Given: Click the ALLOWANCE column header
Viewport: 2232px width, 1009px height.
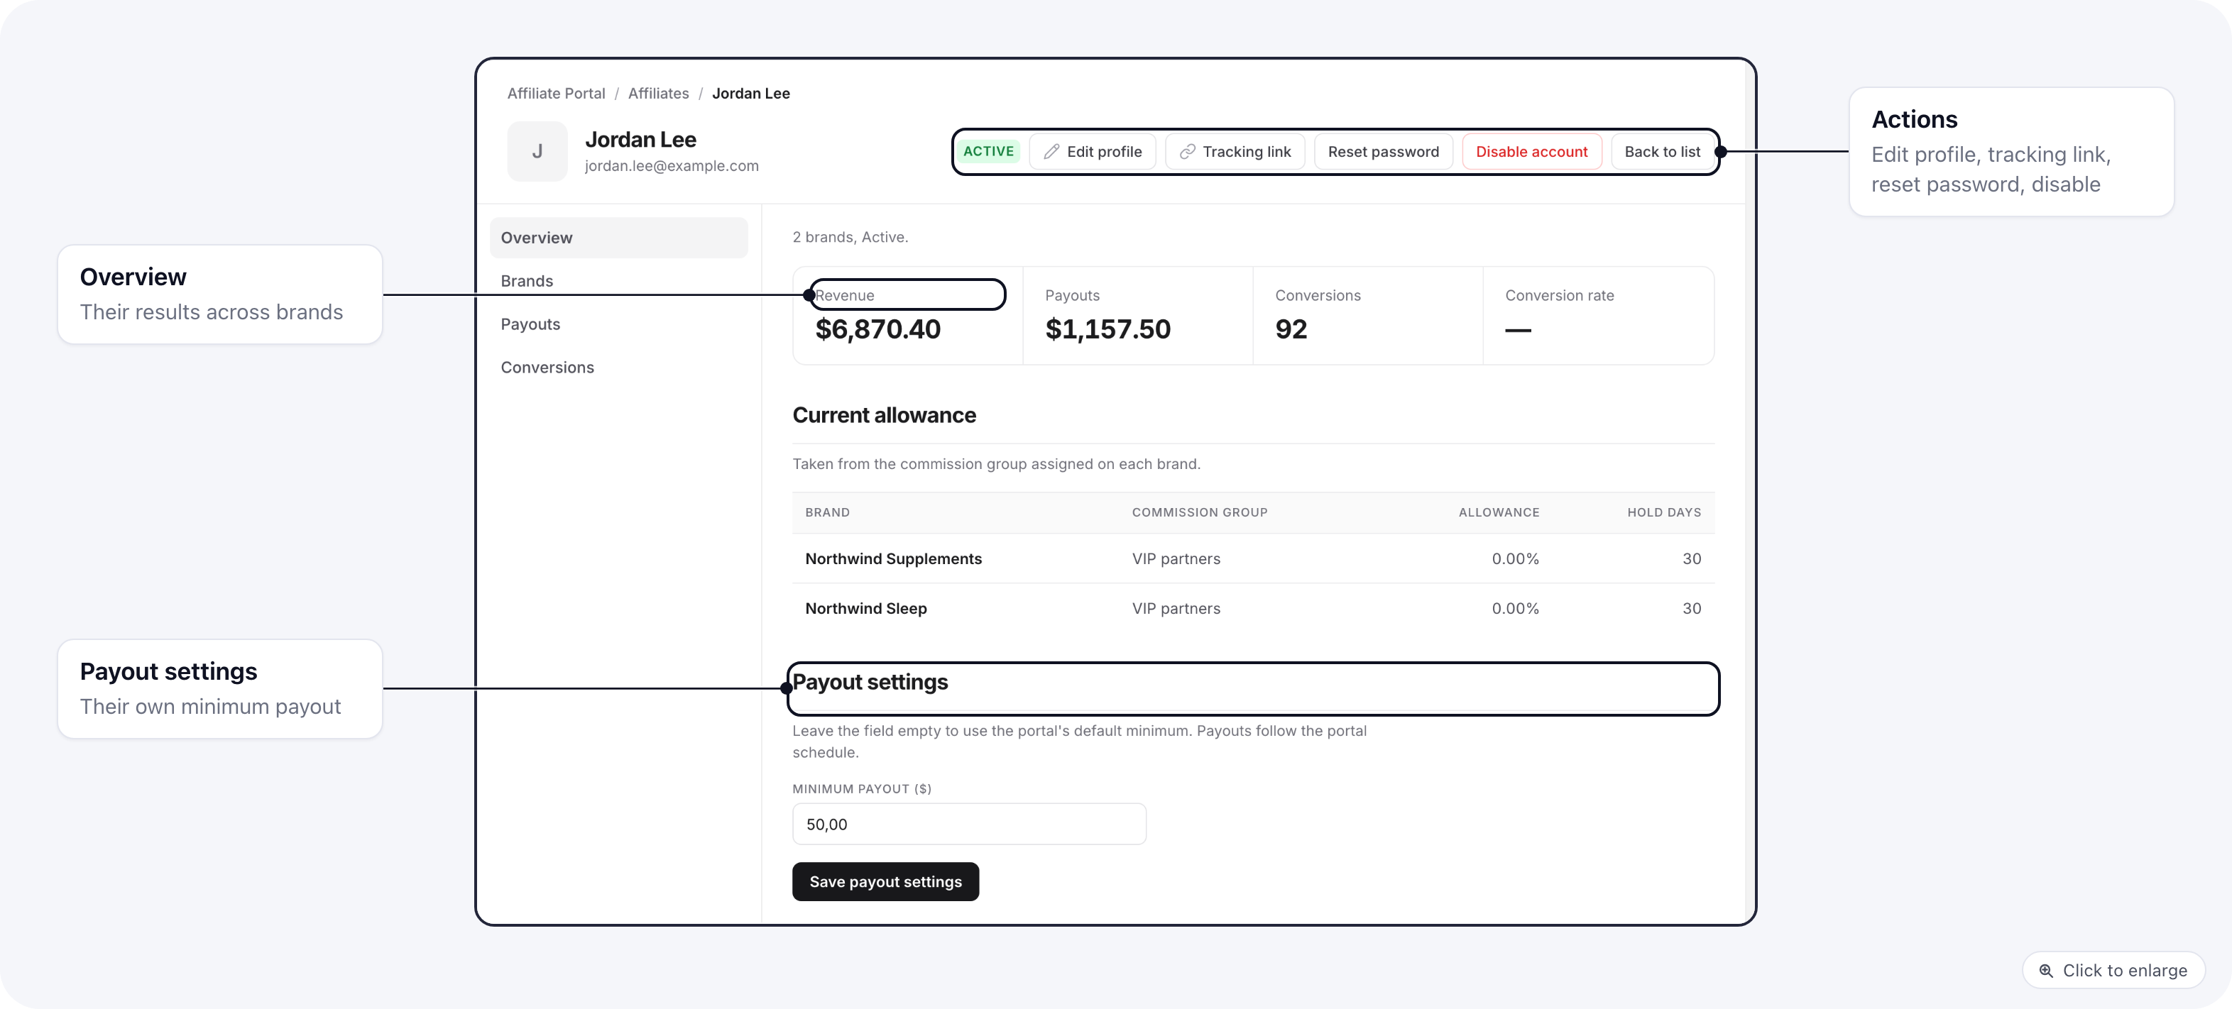Looking at the screenshot, I should (x=1499, y=513).
